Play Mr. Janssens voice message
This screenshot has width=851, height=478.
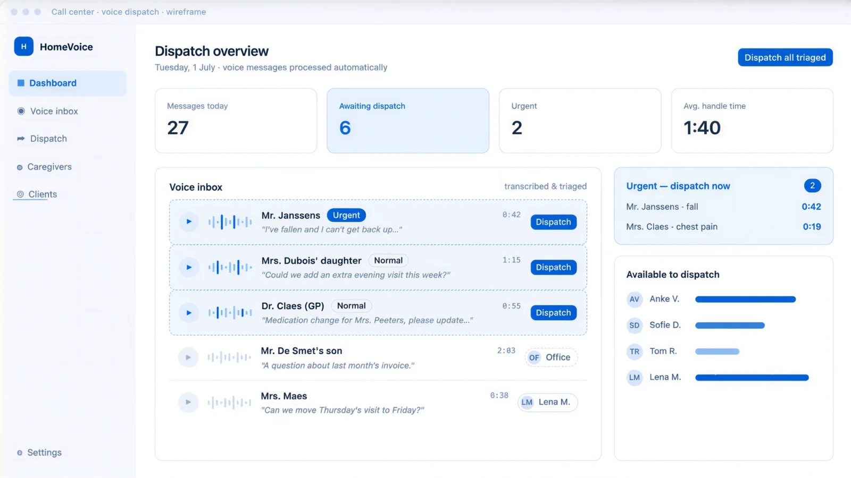click(x=189, y=222)
